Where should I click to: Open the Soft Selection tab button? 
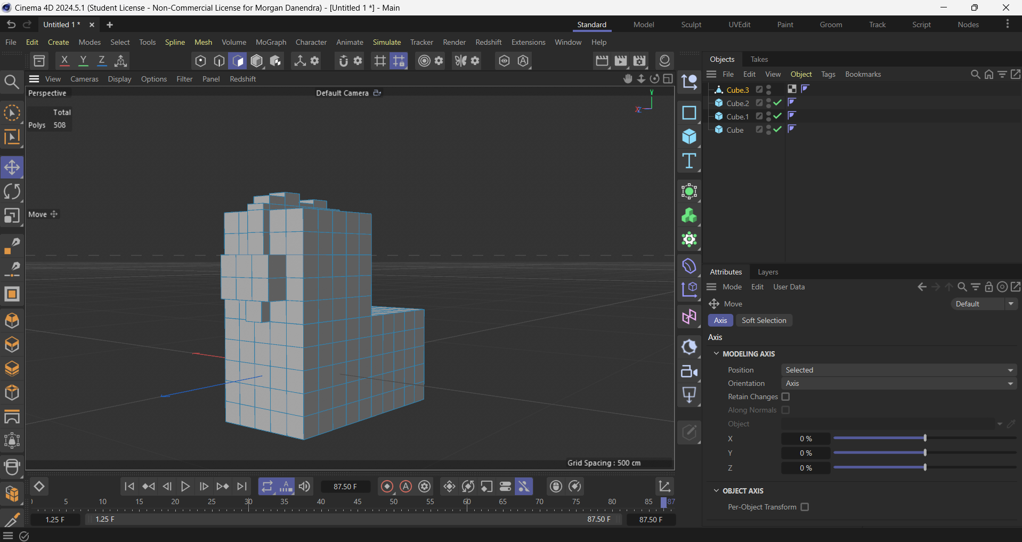tap(764, 320)
